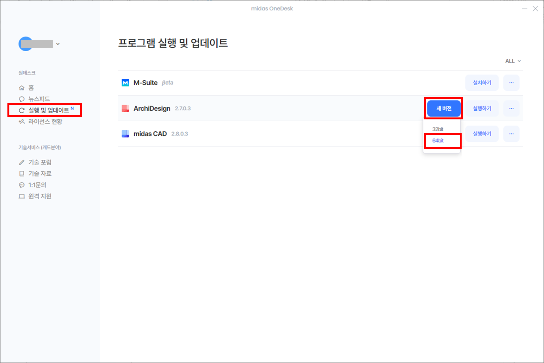Click the chat icon beside 1:1문의
The height and width of the screenshot is (363, 544).
22,185
